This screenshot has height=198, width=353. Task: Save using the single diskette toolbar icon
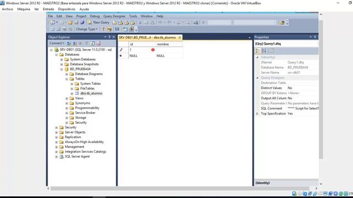(x=77, y=23)
